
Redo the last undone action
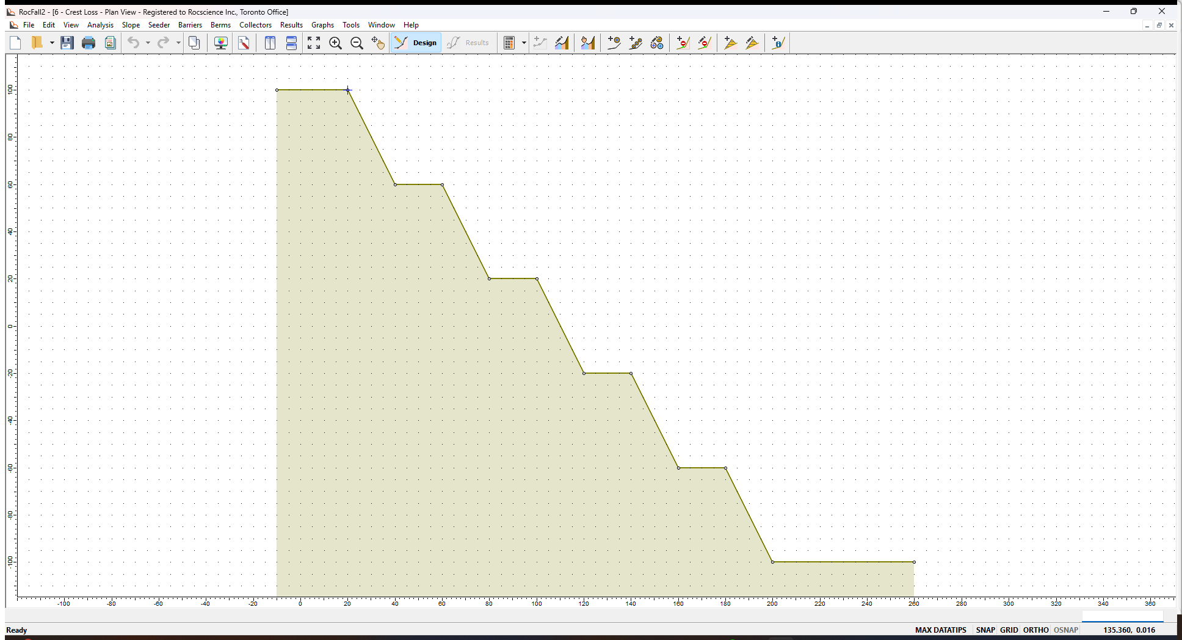point(164,43)
